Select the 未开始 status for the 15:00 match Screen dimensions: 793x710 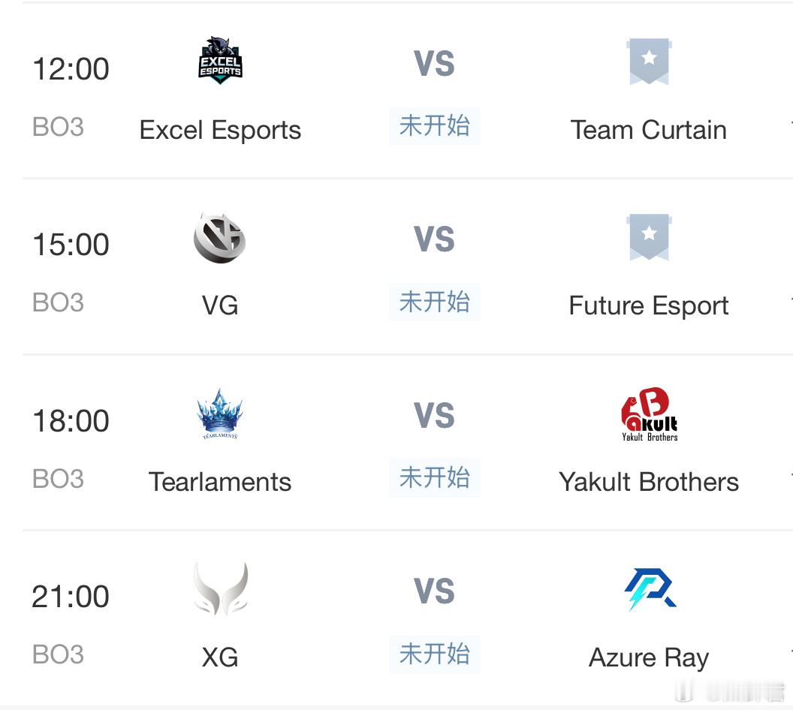click(435, 302)
